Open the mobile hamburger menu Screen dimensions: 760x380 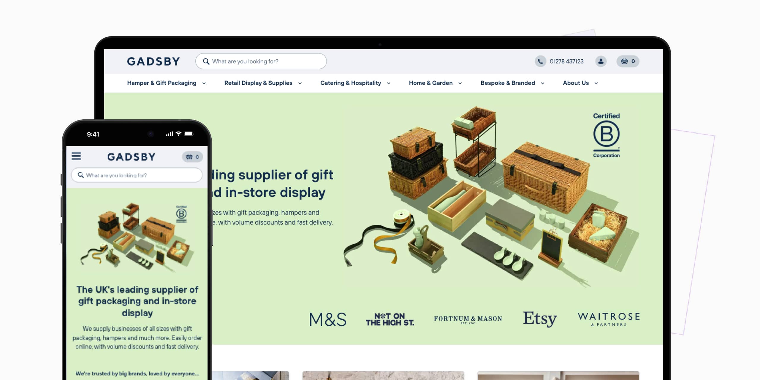click(76, 156)
